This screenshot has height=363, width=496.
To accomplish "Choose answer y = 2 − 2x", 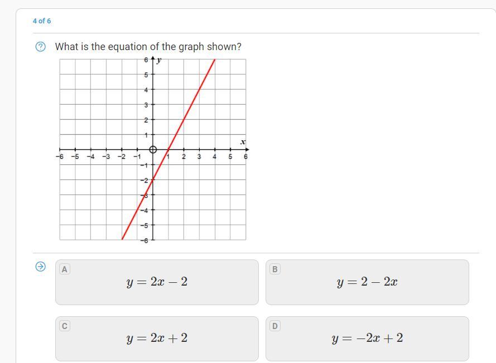I will pos(367,282).
